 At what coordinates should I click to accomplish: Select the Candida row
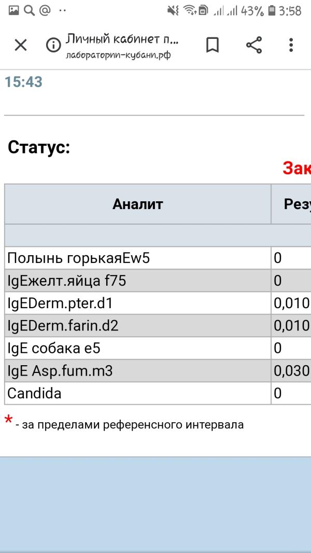point(158,393)
